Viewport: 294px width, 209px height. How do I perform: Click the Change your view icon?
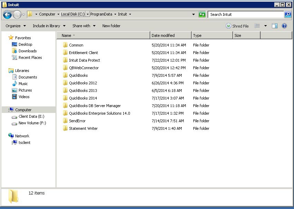(x=257, y=26)
